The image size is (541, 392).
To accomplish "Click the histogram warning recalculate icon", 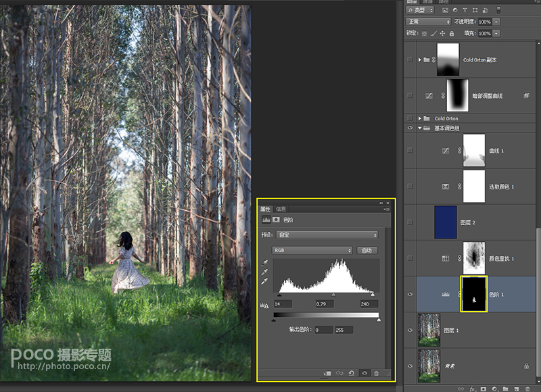I will point(264,305).
